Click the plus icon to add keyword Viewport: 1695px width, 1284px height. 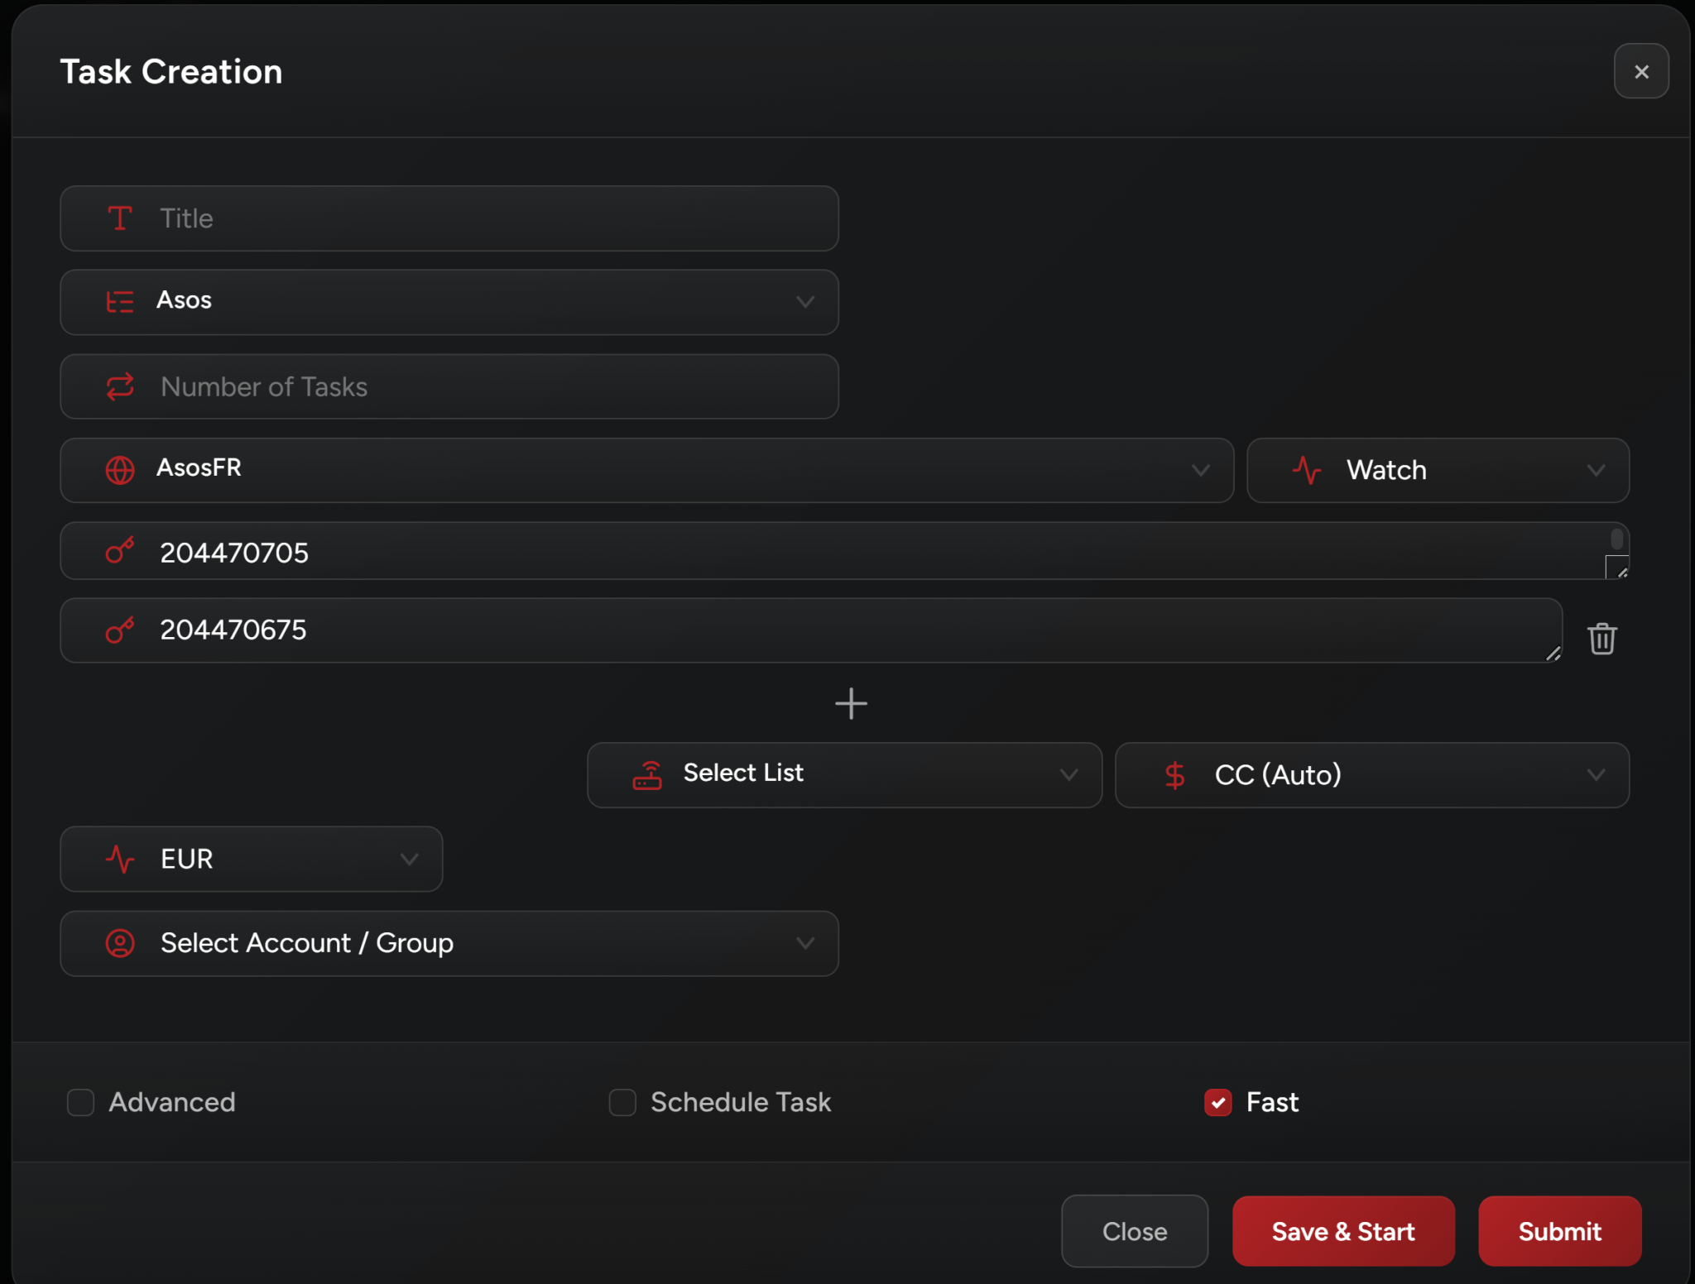[x=851, y=704]
